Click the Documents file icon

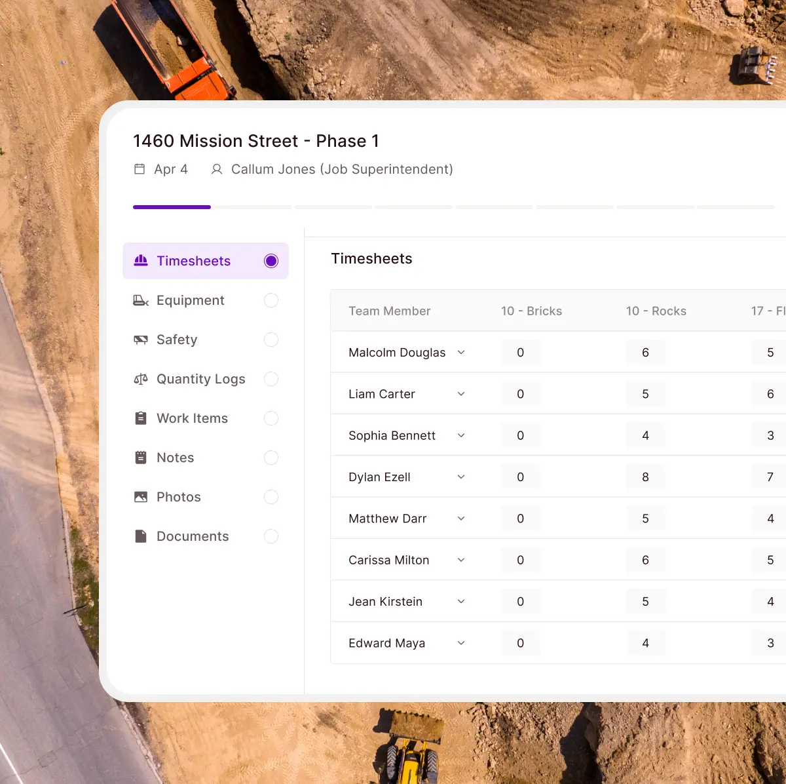pos(141,536)
